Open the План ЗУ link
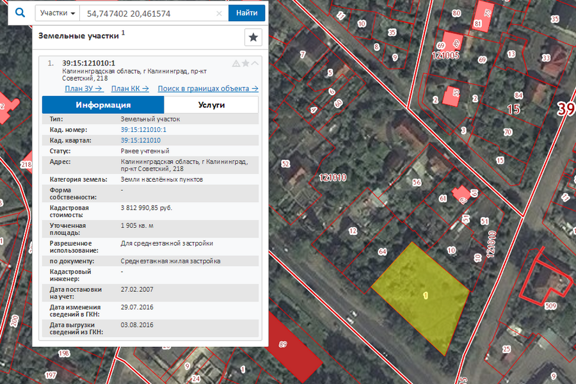The height and width of the screenshot is (384, 576). pos(84,89)
